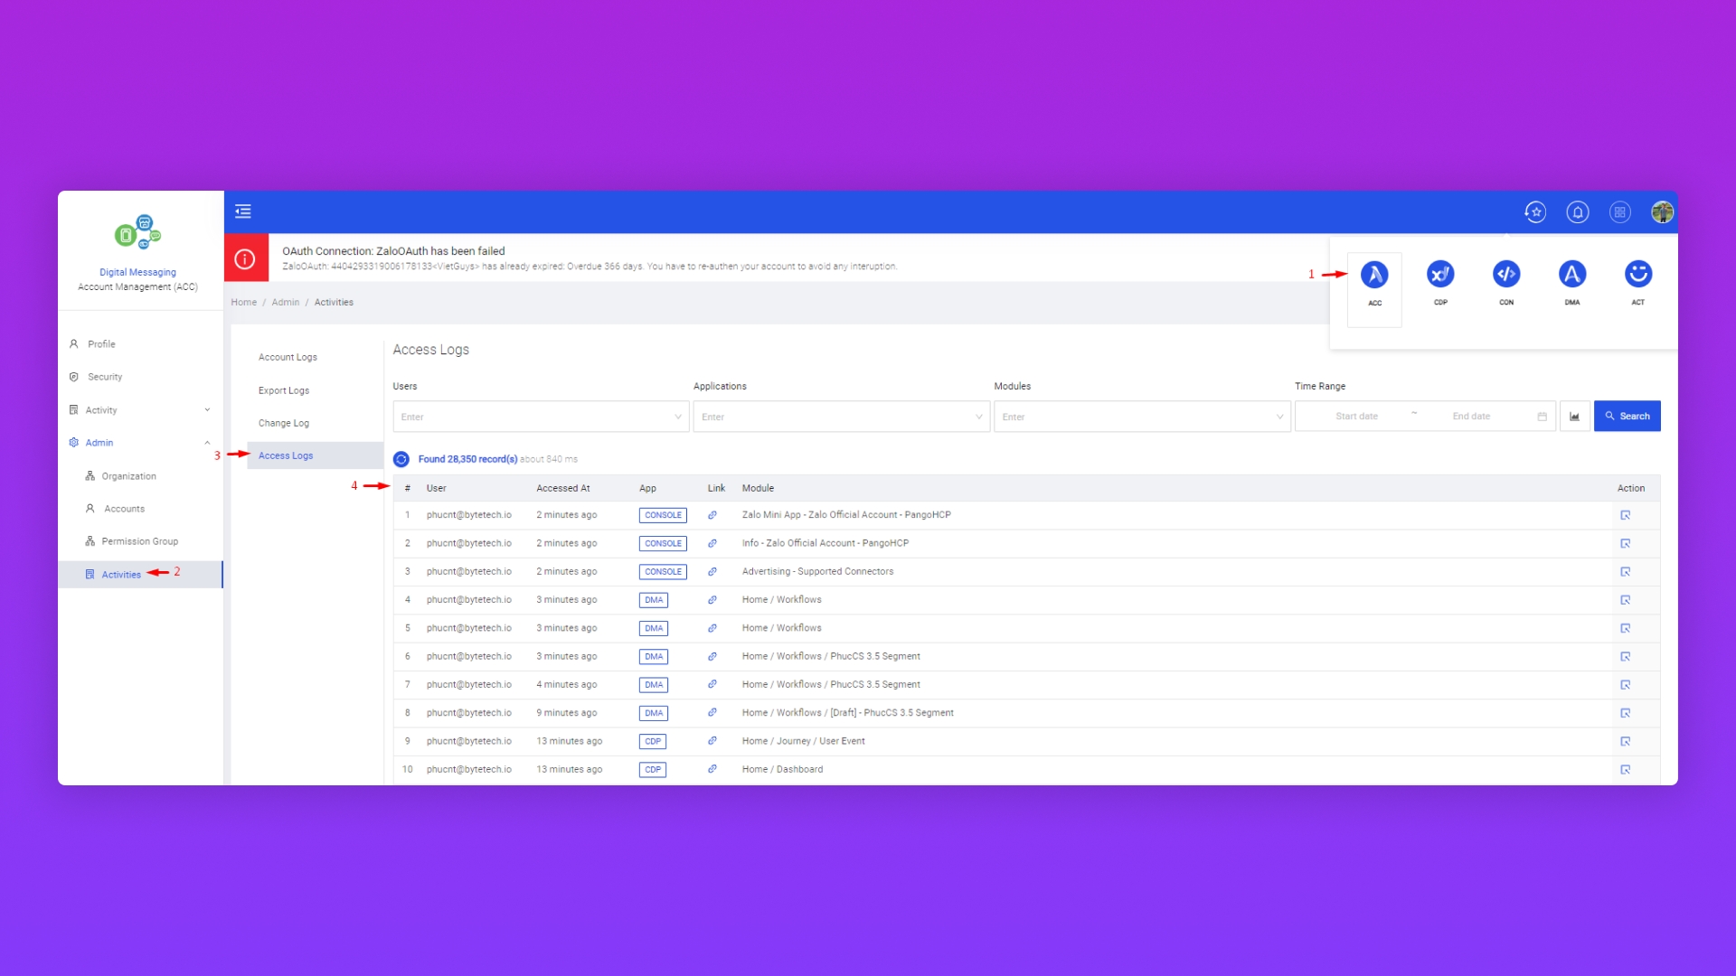This screenshot has height=976, width=1736.
Task: Click the apps grid icon in header
Action: pyautogui.click(x=1619, y=212)
